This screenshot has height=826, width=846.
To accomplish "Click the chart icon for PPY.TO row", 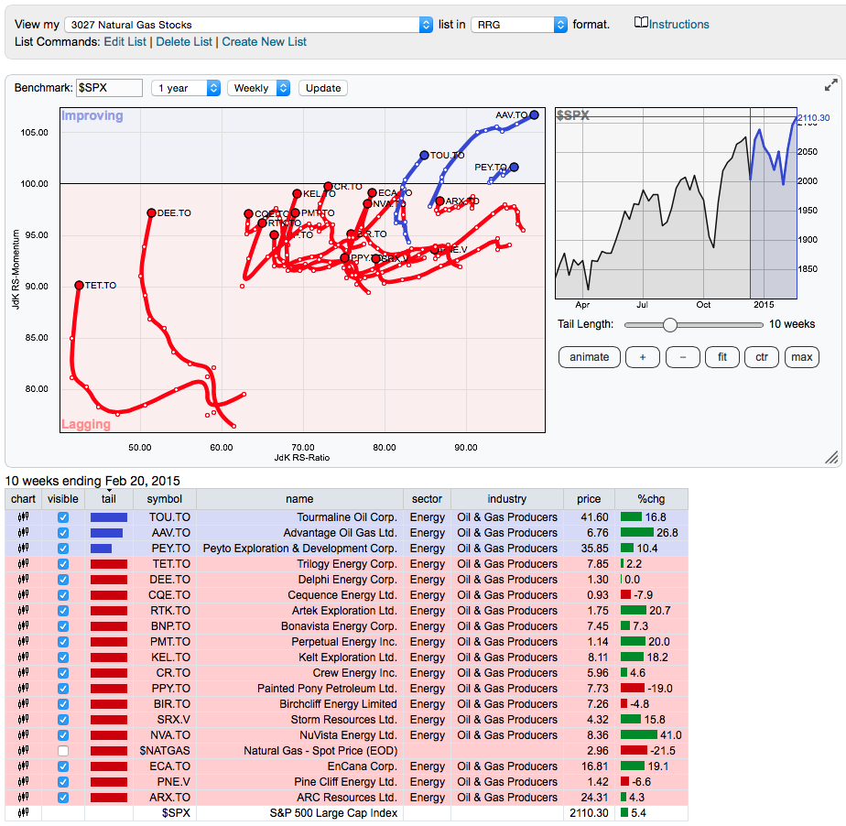I will [x=23, y=689].
